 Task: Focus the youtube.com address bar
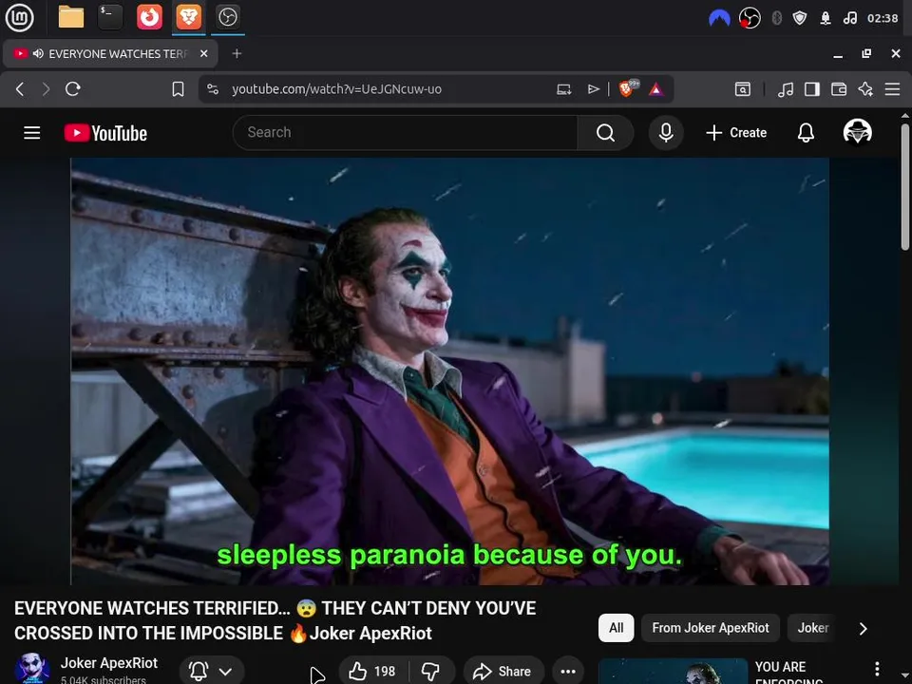pyautogui.click(x=336, y=89)
